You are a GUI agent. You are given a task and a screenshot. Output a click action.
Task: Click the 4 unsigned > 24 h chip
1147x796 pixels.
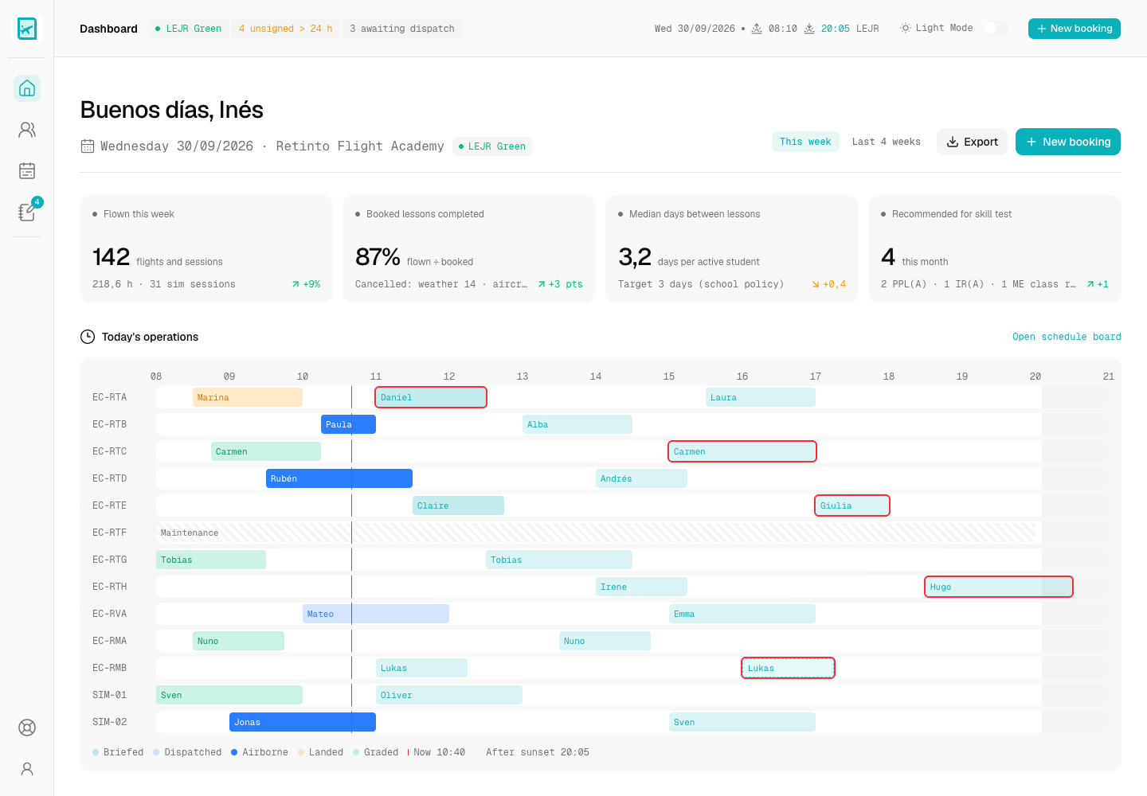(x=285, y=29)
